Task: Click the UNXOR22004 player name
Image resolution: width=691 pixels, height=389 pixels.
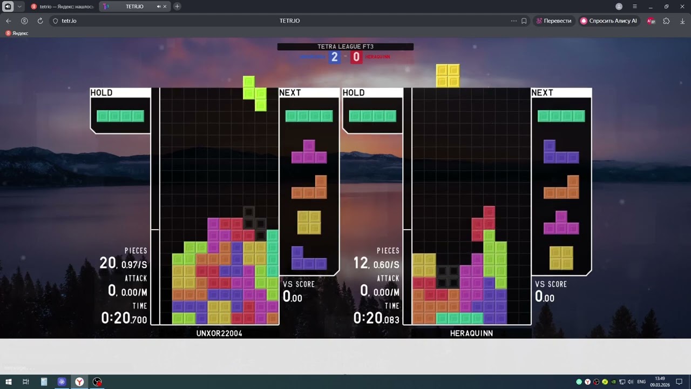Action: tap(219, 333)
